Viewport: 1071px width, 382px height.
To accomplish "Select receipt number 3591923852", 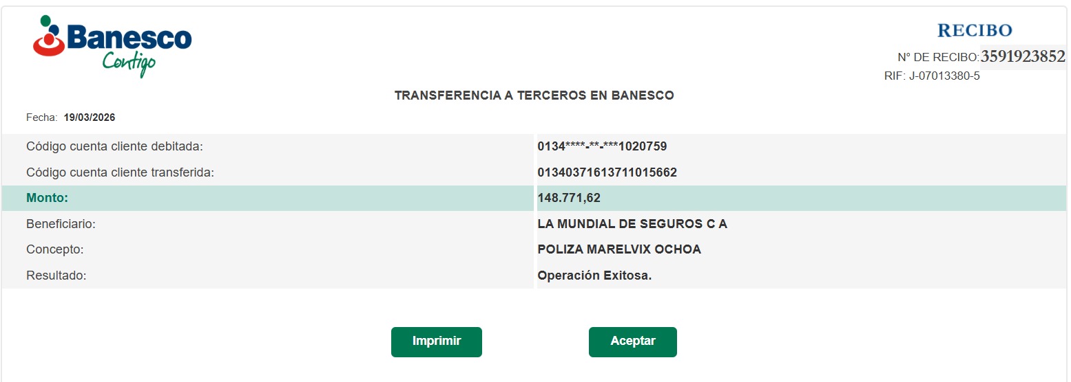I will click(x=1023, y=56).
